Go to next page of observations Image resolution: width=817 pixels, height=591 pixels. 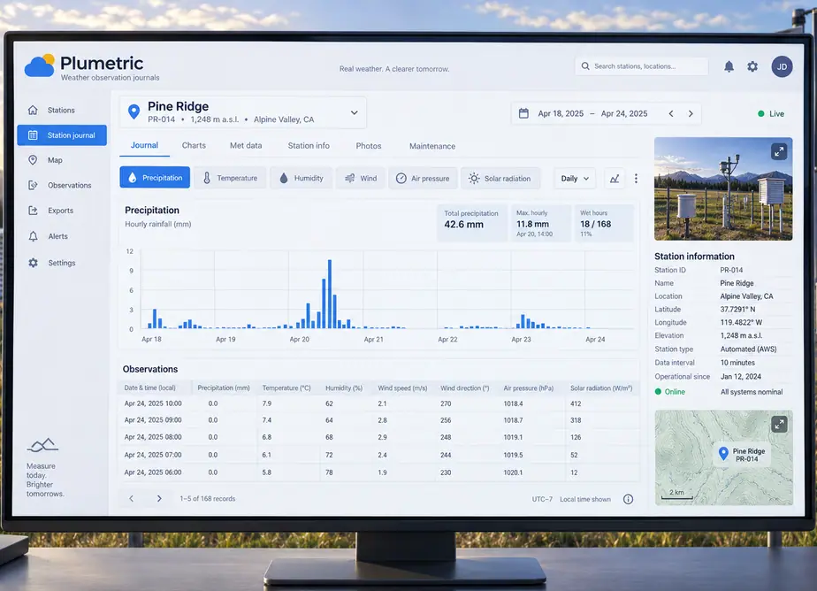point(159,499)
